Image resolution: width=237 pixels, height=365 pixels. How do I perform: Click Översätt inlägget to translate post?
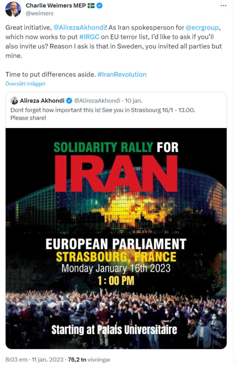tap(25, 84)
